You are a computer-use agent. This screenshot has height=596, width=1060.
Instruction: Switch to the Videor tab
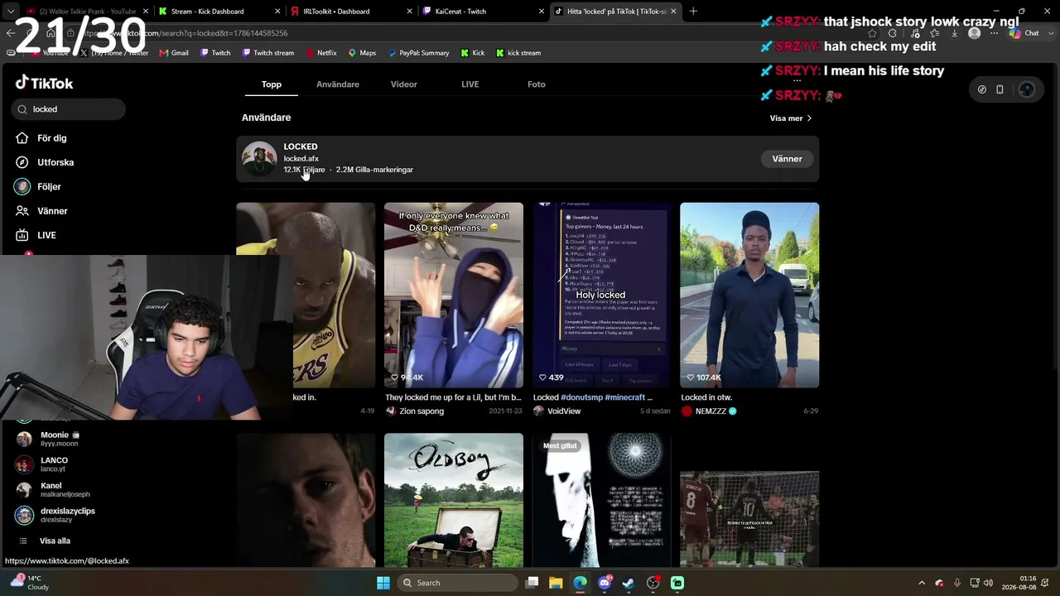404,84
